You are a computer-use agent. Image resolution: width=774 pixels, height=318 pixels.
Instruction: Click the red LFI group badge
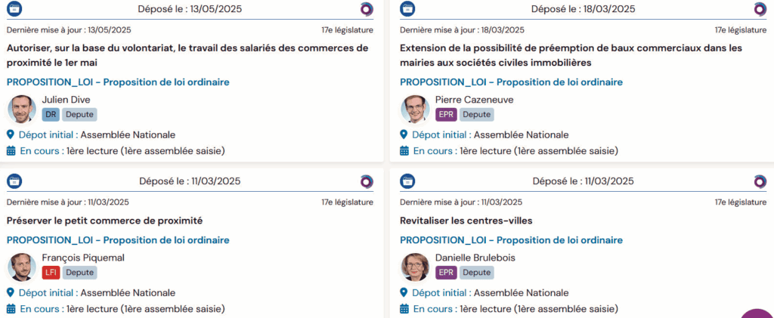coord(51,273)
